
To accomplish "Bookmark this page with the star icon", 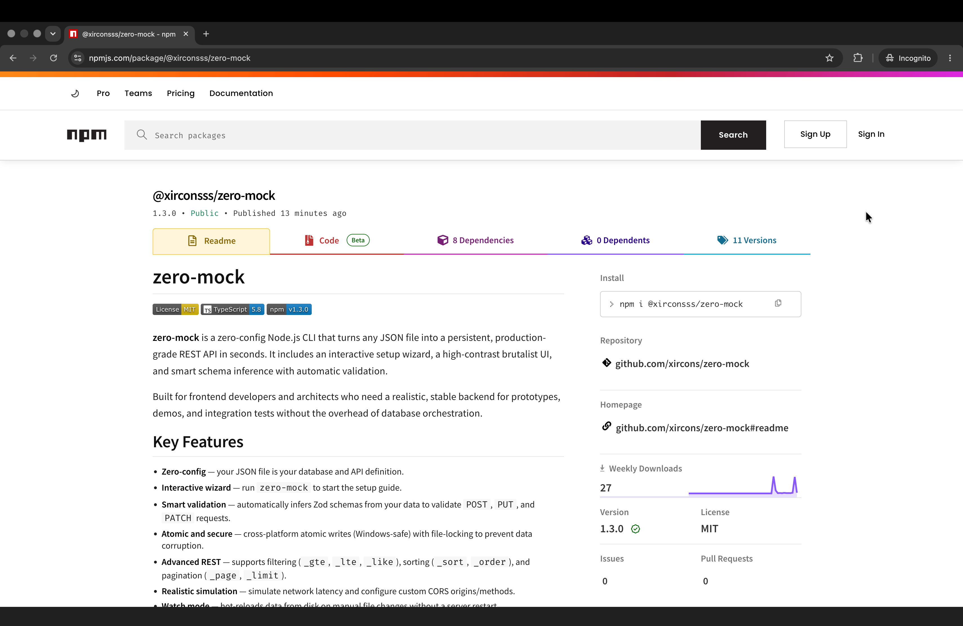I will (x=829, y=58).
